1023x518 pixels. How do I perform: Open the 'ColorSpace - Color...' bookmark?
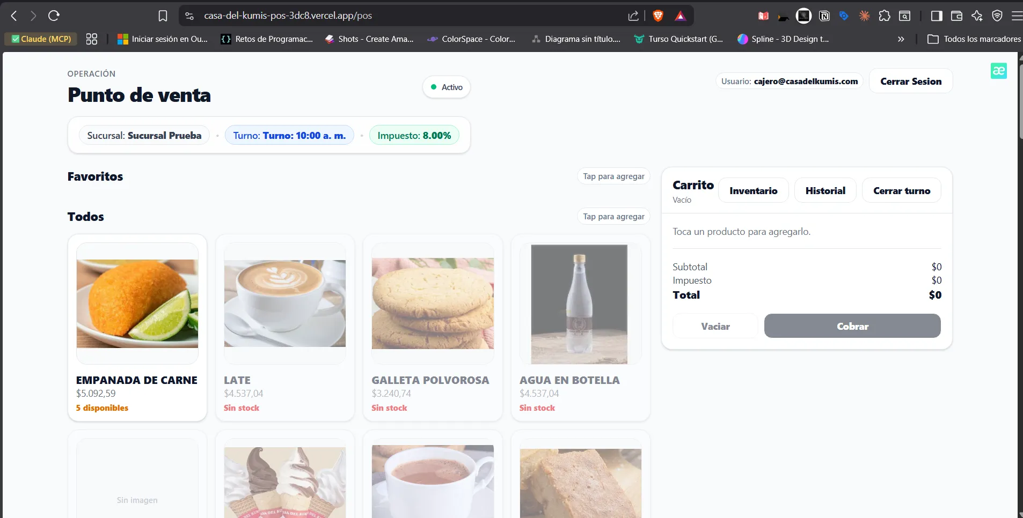click(x=471, y=39)
